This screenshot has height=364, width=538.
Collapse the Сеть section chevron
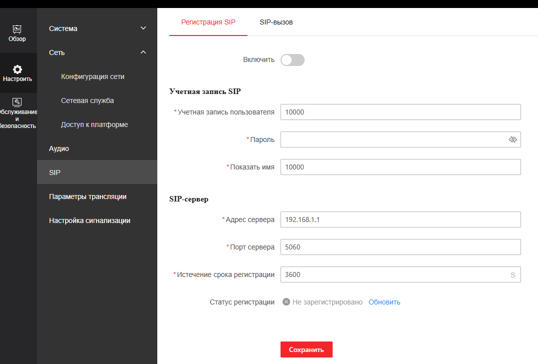[x=143, y=52]
